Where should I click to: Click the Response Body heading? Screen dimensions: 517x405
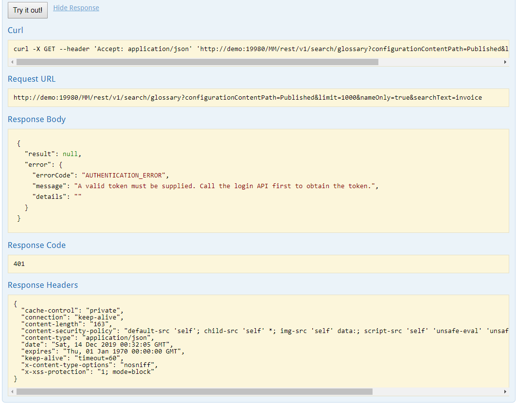point(36,119)
